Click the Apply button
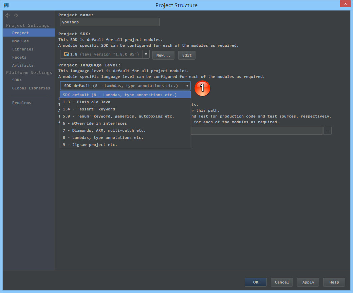The width and height of the screenshot is (353, 293). tap(308, 282)
